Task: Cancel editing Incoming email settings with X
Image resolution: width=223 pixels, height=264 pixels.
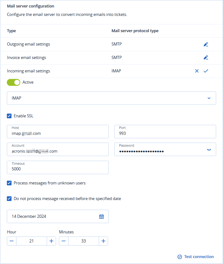Action: [197, 71]
